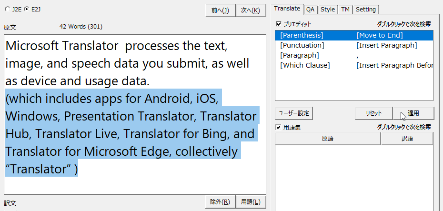
Task: Click the 次へ(K) next button
Action: pos(250,10)
